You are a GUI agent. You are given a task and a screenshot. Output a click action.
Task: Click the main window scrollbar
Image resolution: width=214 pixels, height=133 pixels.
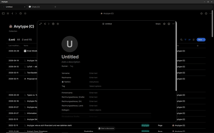click(212, 24)
